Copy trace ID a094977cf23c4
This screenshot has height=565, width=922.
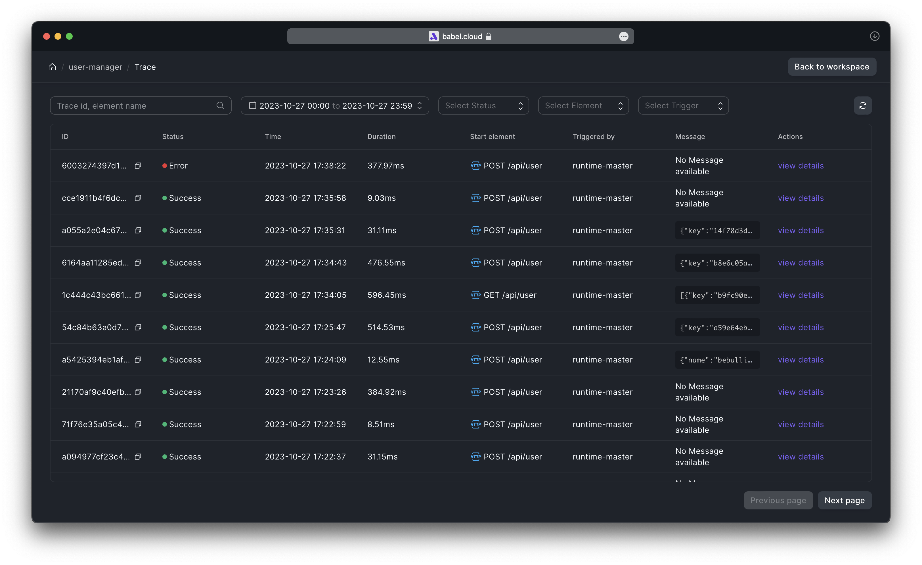click(138, 457)
